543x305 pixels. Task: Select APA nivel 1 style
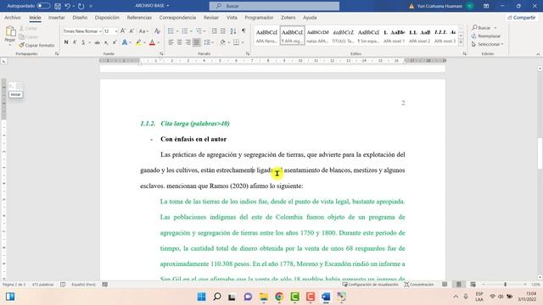click(394, 36)
